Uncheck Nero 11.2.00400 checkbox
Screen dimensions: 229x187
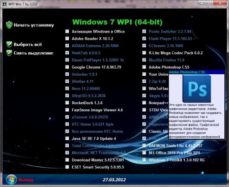[67, 88]
